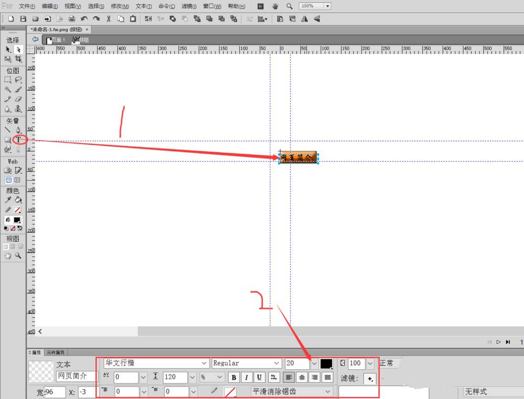Select the Pointer tool

(x=8, y=49)
